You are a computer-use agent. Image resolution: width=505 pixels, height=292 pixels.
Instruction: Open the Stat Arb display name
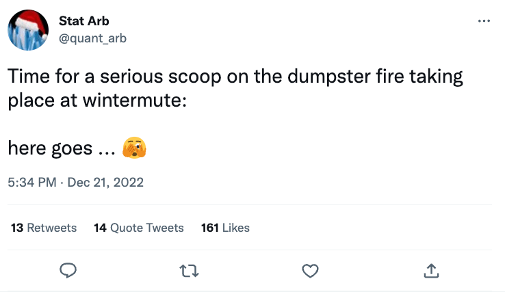(84, 21)
